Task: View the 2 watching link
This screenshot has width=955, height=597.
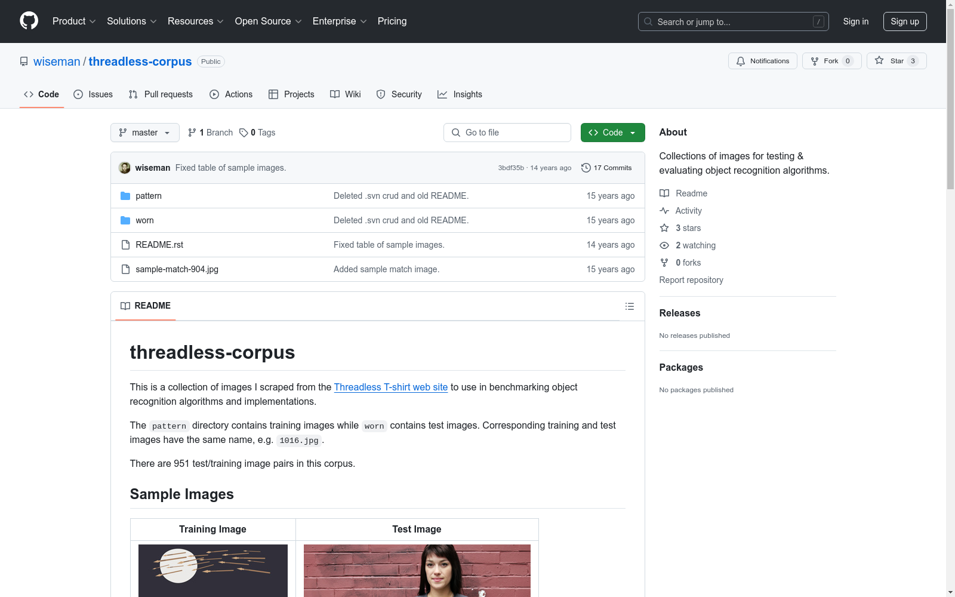Action: [688, 245]
